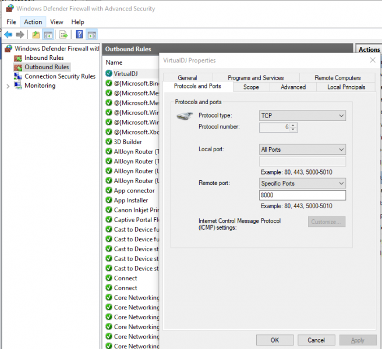Increase the Protocol number stepper
Viewport: 382px width, 349px height.
point(293,125)
